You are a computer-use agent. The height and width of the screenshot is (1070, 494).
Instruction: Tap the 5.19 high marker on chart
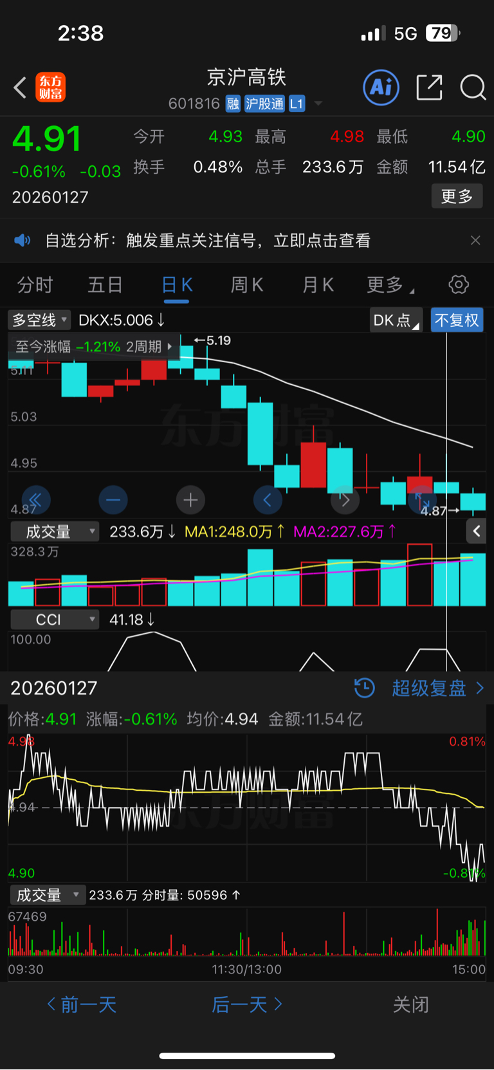coord(213,340)
